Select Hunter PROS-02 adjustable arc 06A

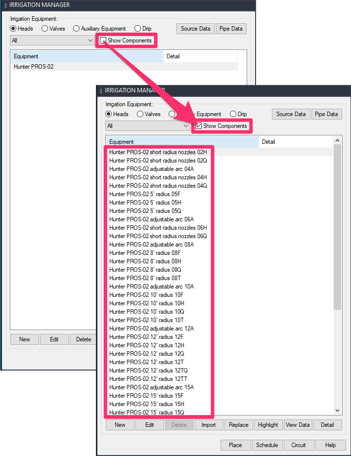click(x=151, y=219)
